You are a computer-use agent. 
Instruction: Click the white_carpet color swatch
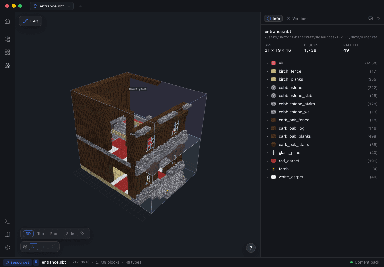(274, 177)
